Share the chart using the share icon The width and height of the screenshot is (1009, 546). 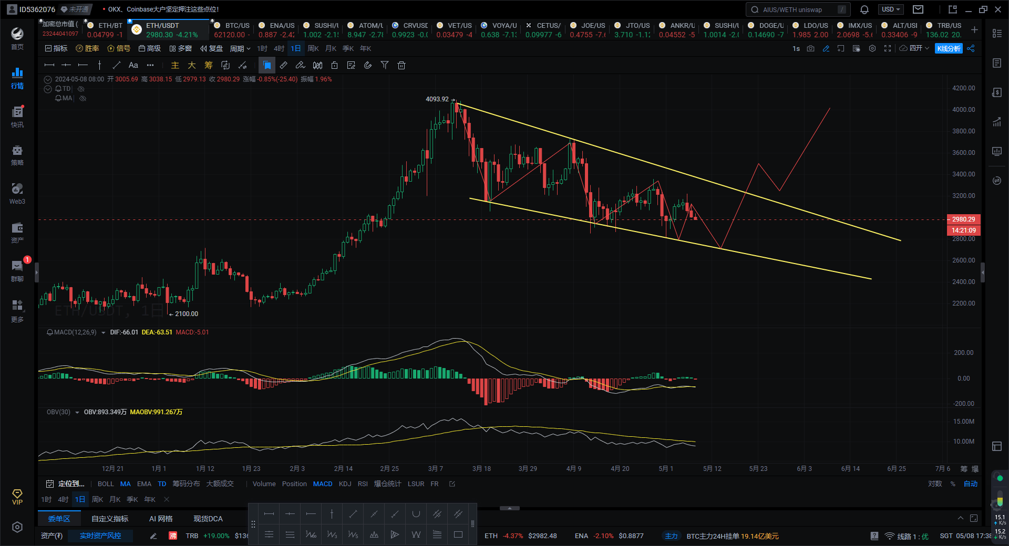point(971,48)
